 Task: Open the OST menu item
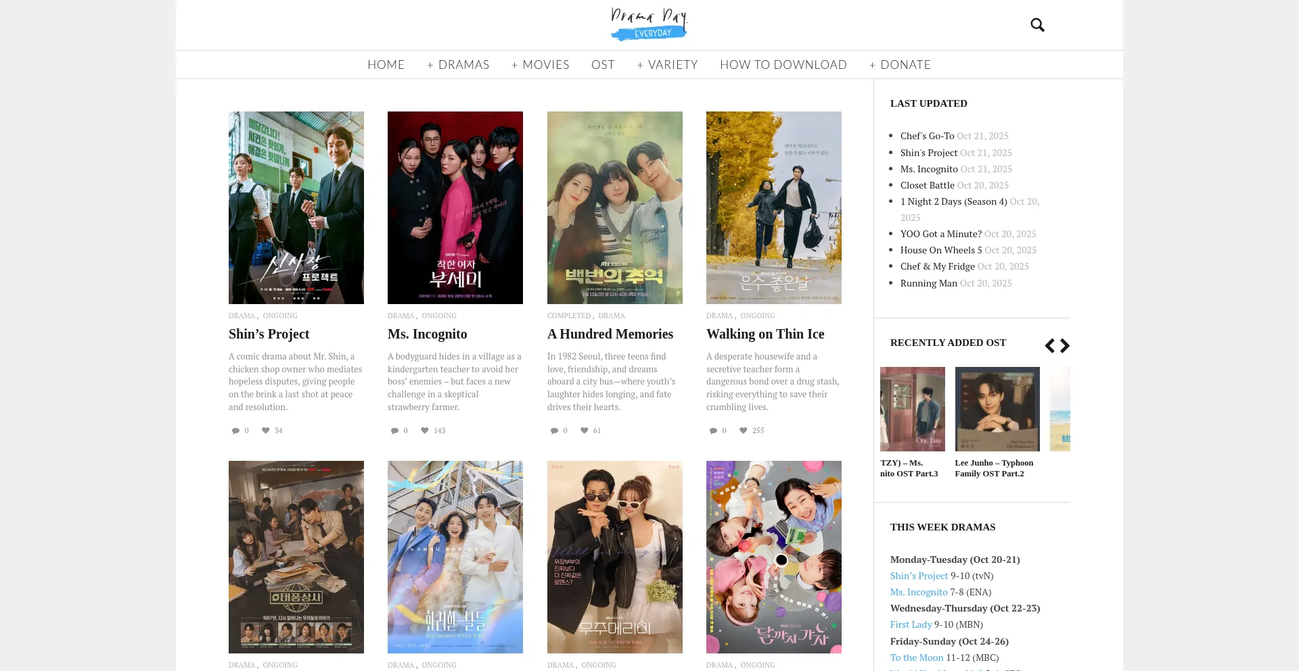(603, 65)
